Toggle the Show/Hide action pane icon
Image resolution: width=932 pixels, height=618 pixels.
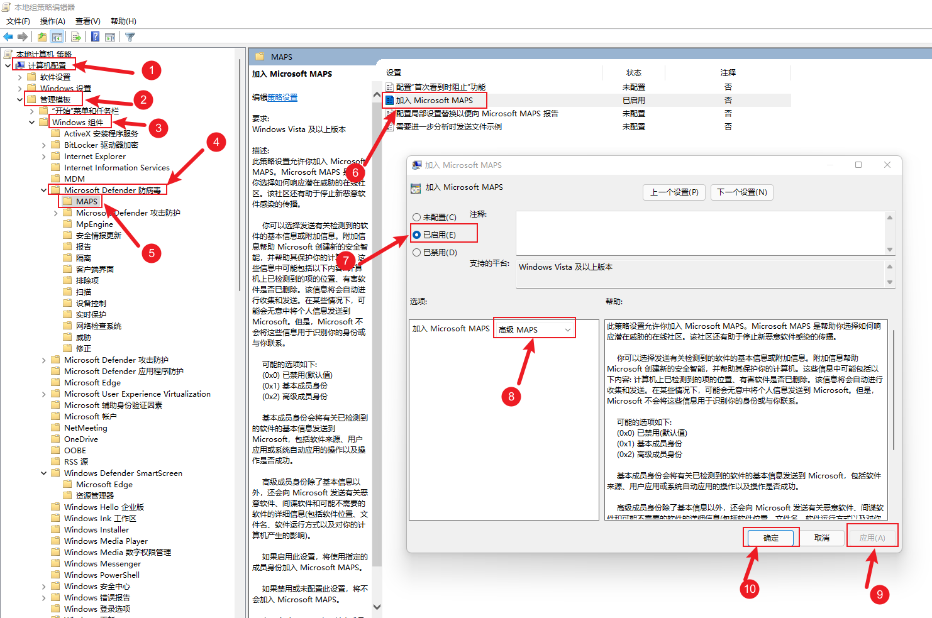(110, 37)
